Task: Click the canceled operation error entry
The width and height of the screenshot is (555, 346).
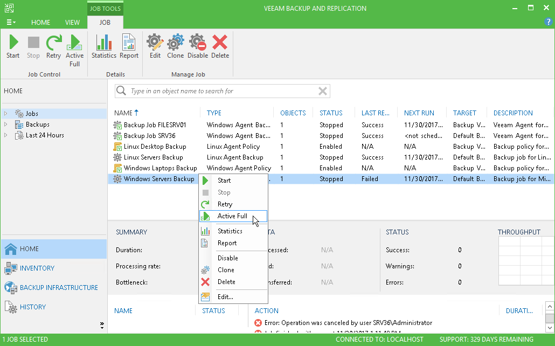Action: click(348, 323)
